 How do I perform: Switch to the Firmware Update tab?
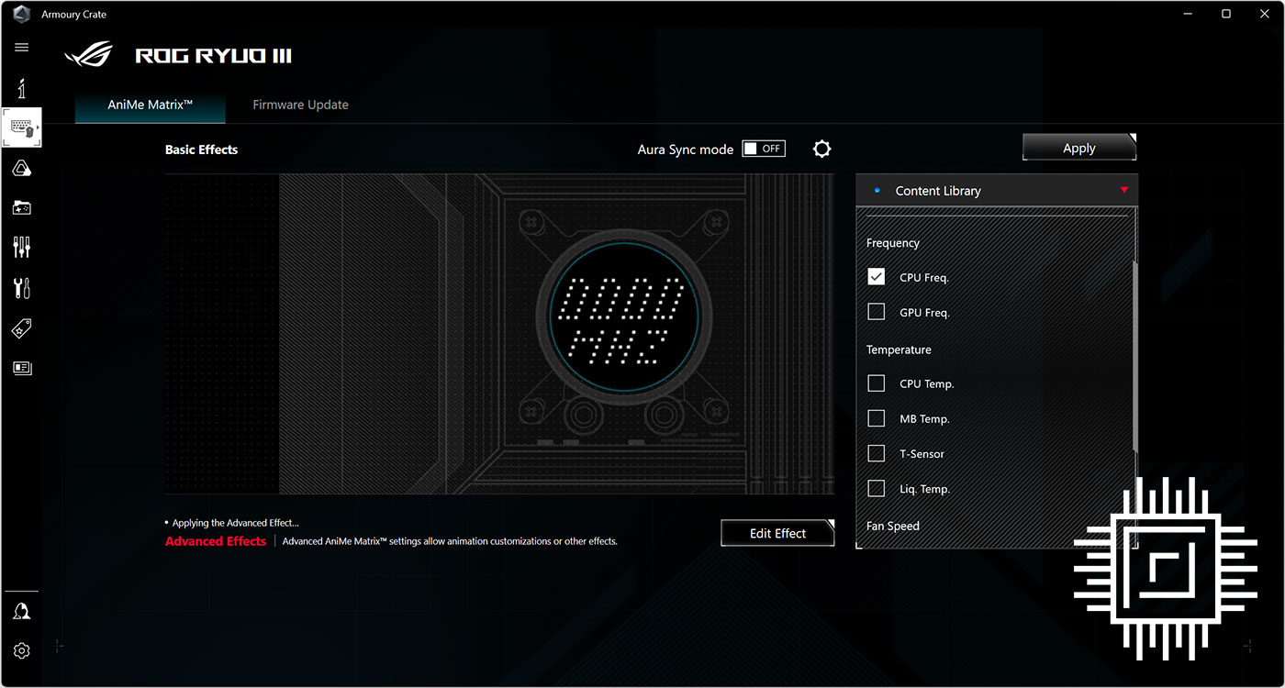click(x=300, y=105)
